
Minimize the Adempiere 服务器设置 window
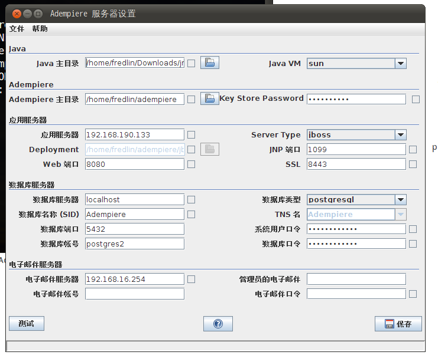pyautogui.click(x=27, y=14)
